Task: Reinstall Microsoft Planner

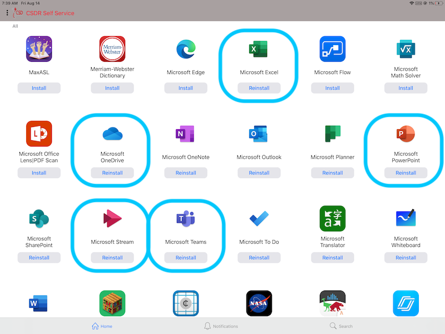Action: pos(332,173)
